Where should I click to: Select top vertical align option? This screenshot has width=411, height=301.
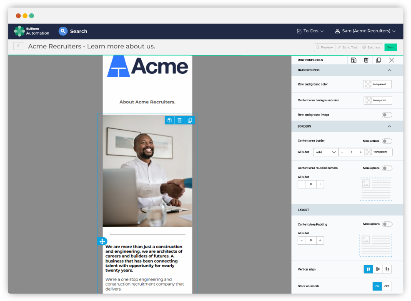click(368, 269)
